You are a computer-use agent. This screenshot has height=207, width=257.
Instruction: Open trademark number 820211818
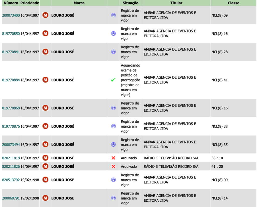pyautogui.click(x=11, y=158)
